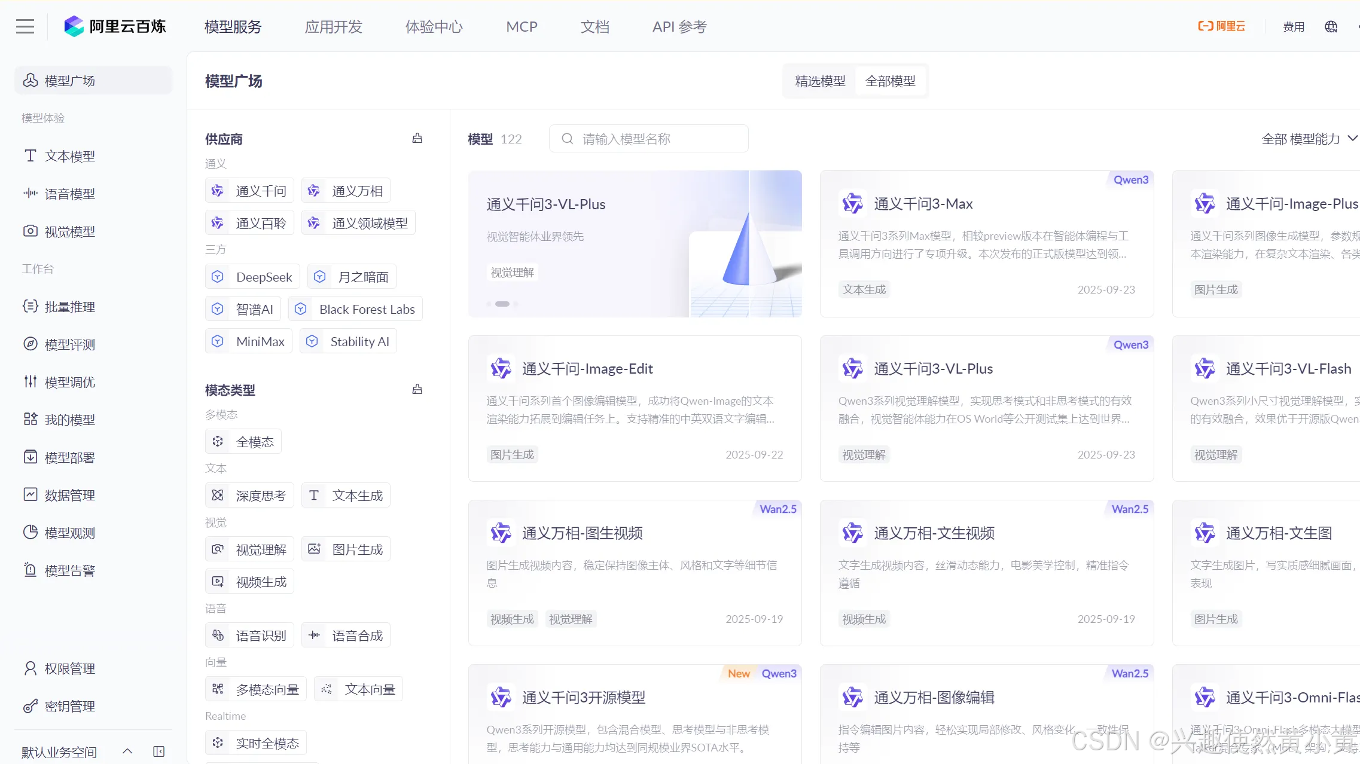Open 视觉模型 in the sidebar

coord(93,231)
